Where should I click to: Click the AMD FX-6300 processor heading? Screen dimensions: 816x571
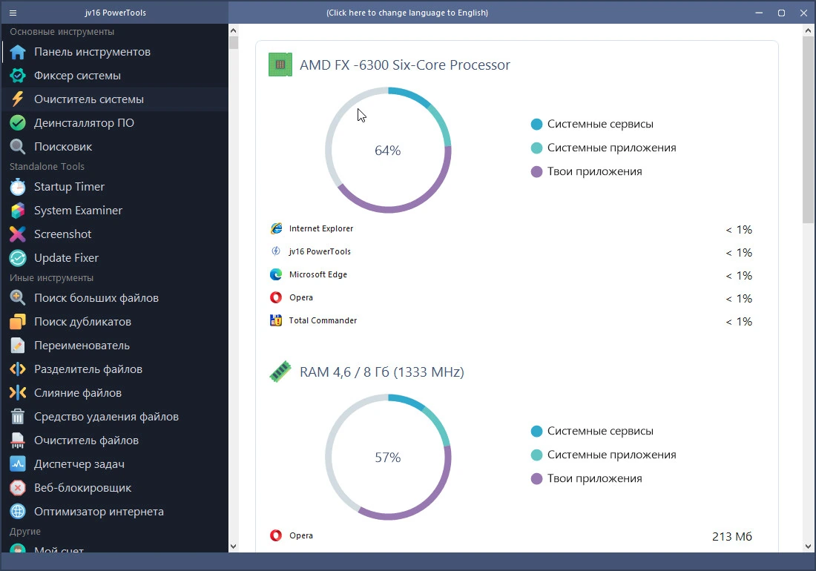[405, 65]
